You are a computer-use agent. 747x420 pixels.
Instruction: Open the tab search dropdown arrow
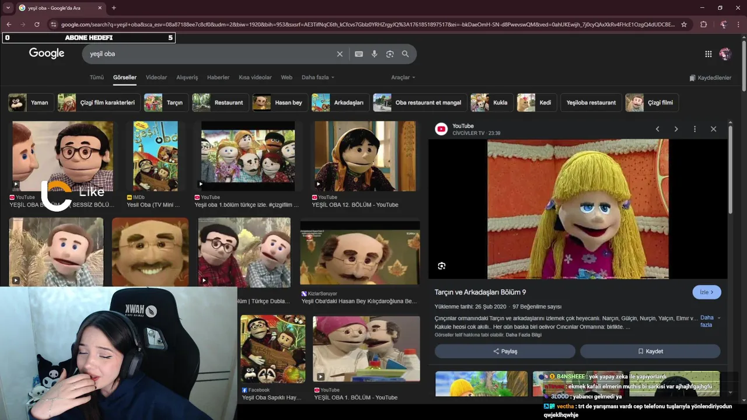click(8, 8)
